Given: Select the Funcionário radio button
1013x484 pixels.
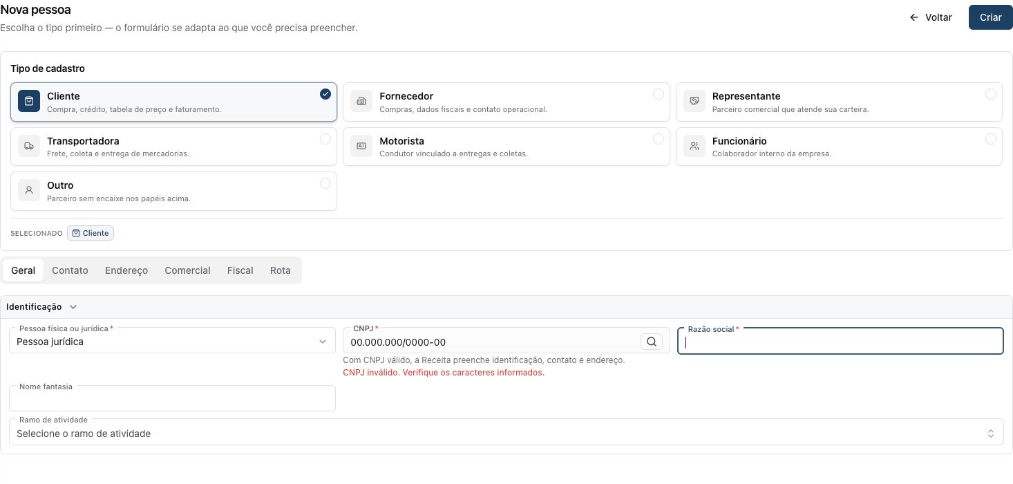Looking at the screenshot, I should (x=991, y=139).
